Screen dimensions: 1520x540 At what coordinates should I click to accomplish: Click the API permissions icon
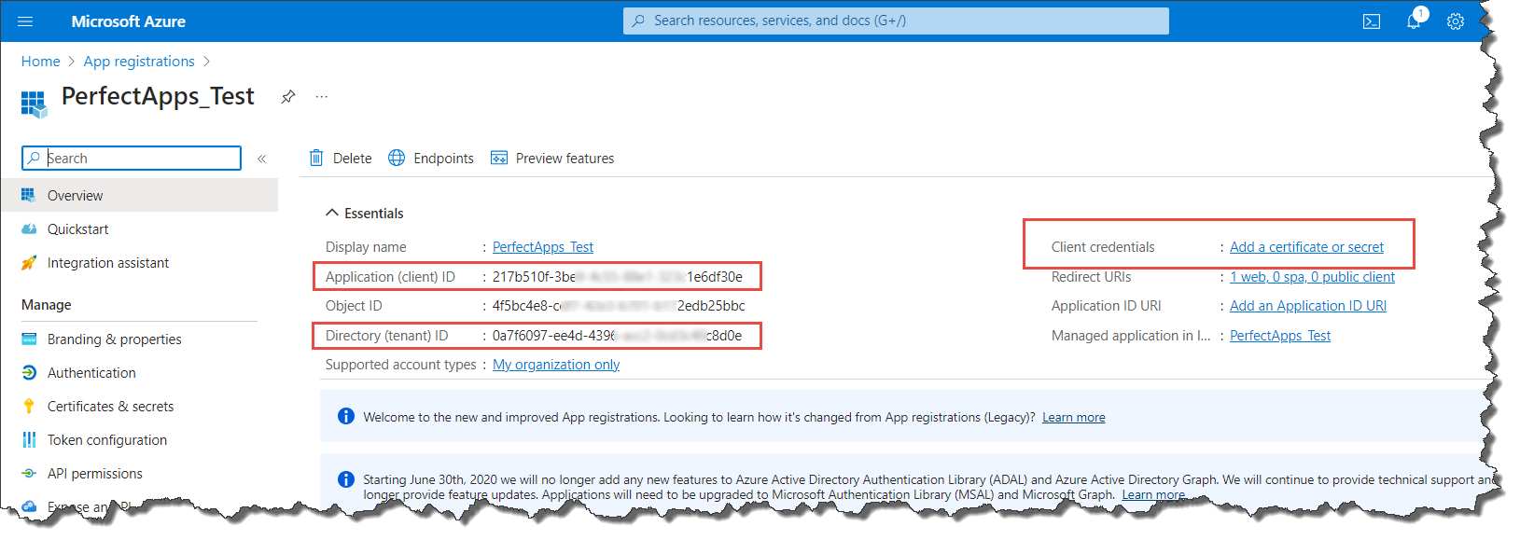(29, 473)
